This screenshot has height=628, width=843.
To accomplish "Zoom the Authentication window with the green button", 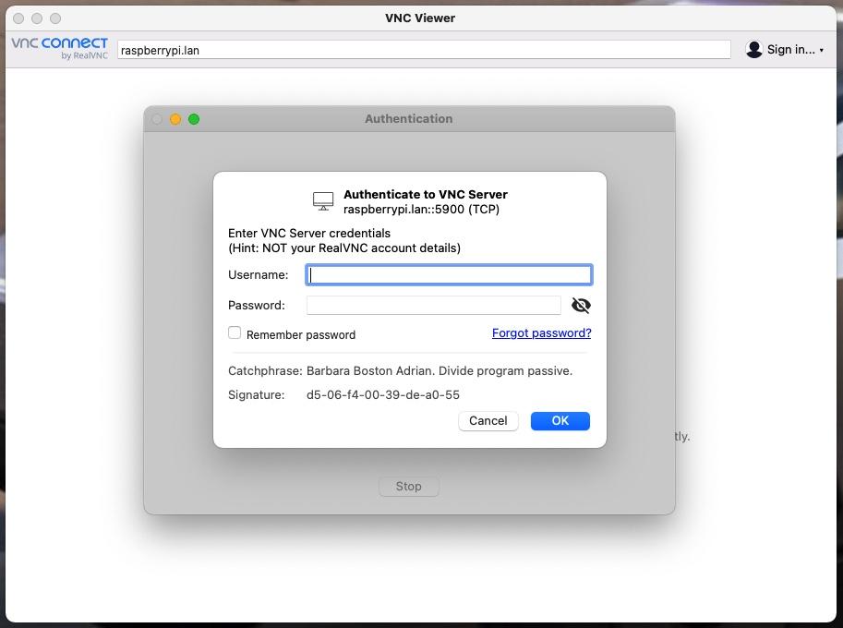I will [194, 119].
